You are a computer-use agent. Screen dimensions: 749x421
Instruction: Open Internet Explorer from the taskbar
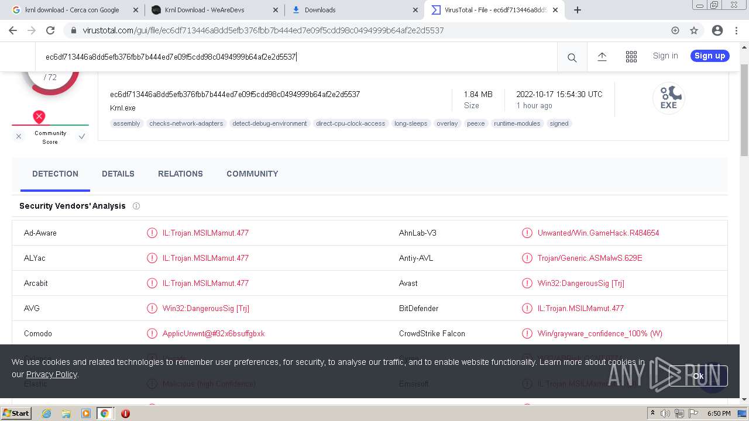pos(46,413)
